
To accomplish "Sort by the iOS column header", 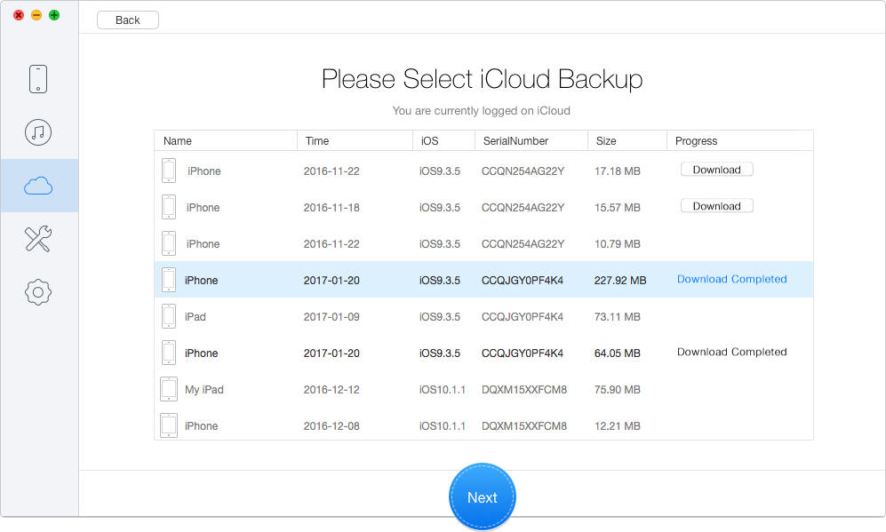I will point(443,140).
